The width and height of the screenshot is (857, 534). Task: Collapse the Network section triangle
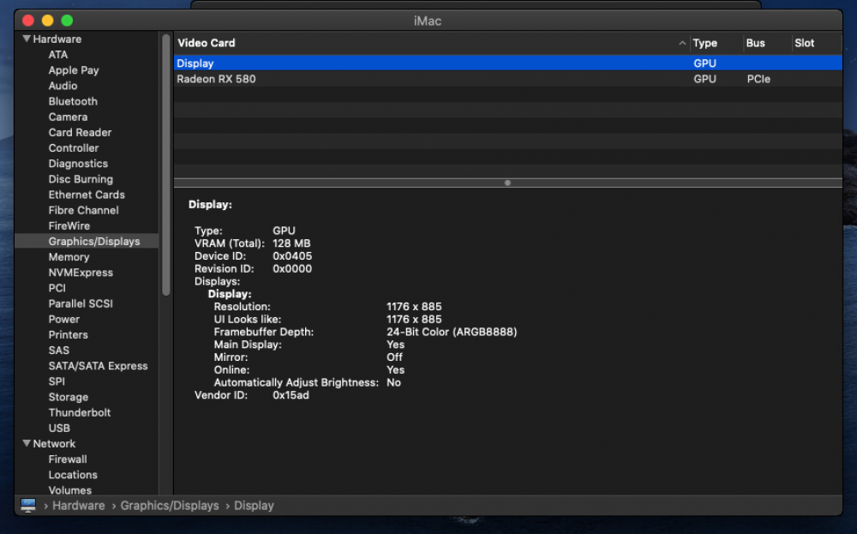point(27,443)
